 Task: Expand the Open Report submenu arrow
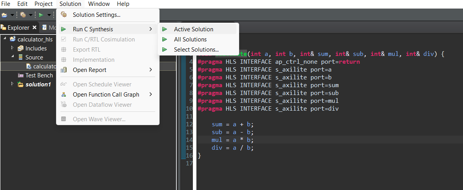point(151,70)
